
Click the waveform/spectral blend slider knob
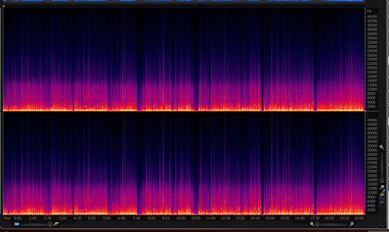pos(50,224)
